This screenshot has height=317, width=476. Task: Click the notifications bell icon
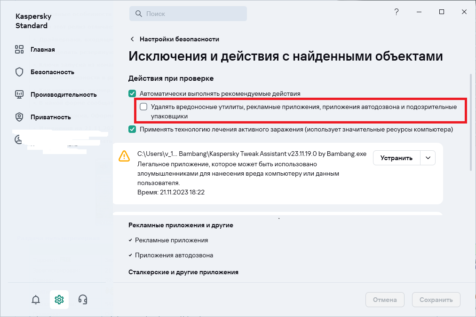pos(36,300)
